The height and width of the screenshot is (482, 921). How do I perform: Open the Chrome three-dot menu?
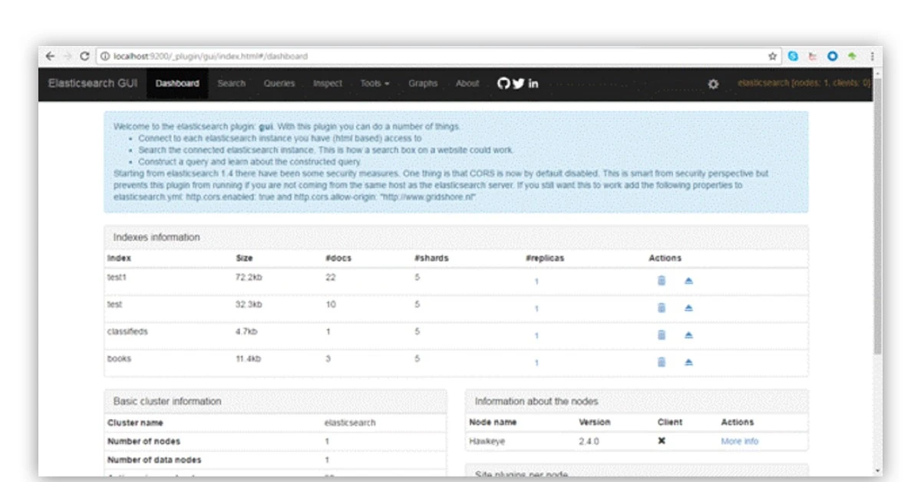[x=872, y=56]
